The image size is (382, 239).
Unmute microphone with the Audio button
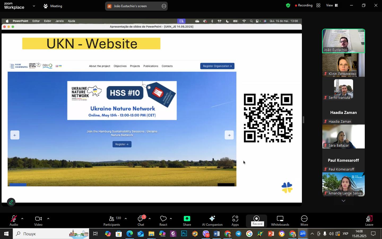[14, 221]
